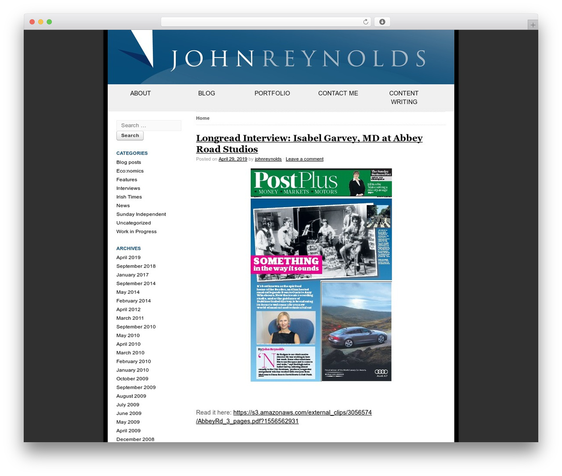Open a new browser tab with plus
This screenshot has height=476, width=562.
533,25
